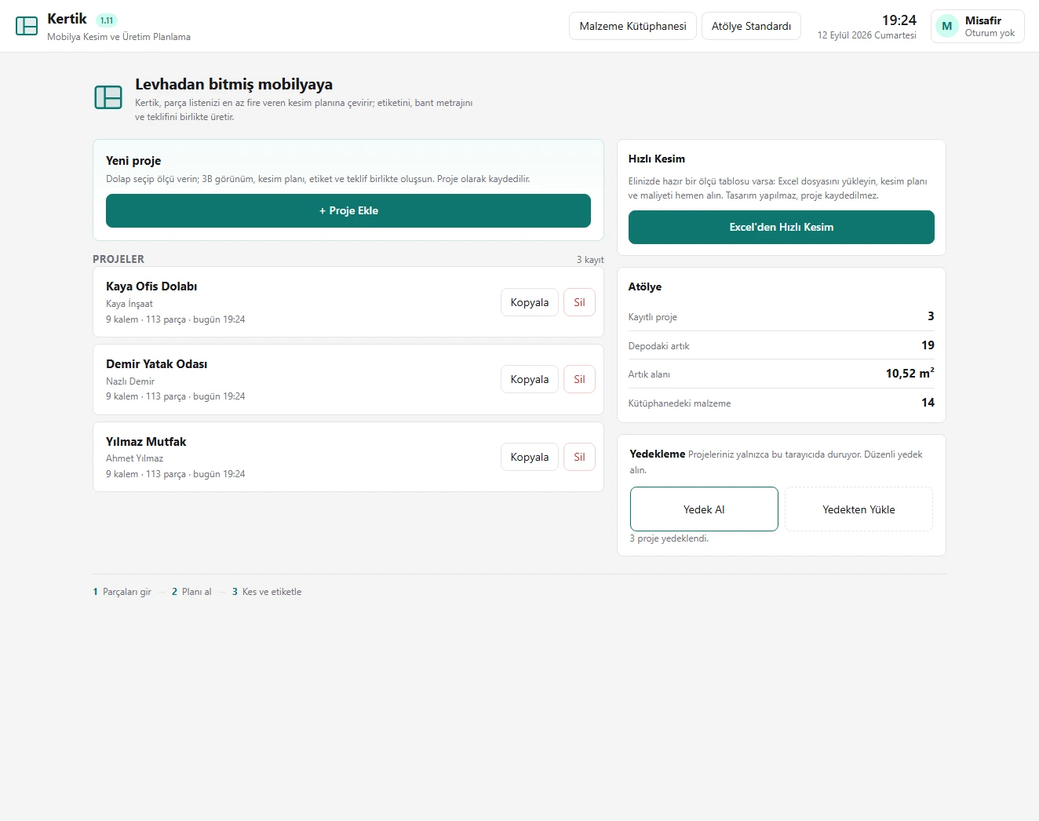Click the Misafir account name
This screenshot has width=1039, height=821.
pos(983,20)
